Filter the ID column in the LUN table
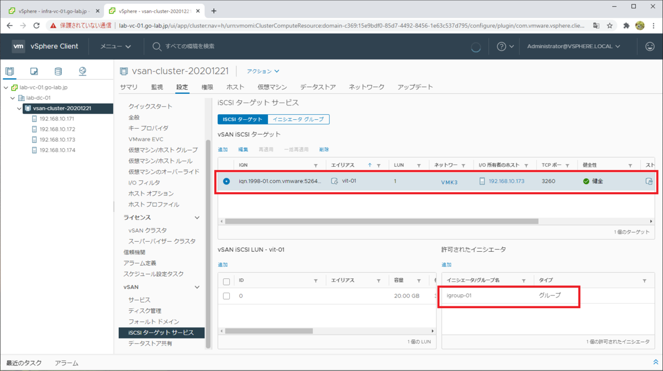 (x=315, y=280)
